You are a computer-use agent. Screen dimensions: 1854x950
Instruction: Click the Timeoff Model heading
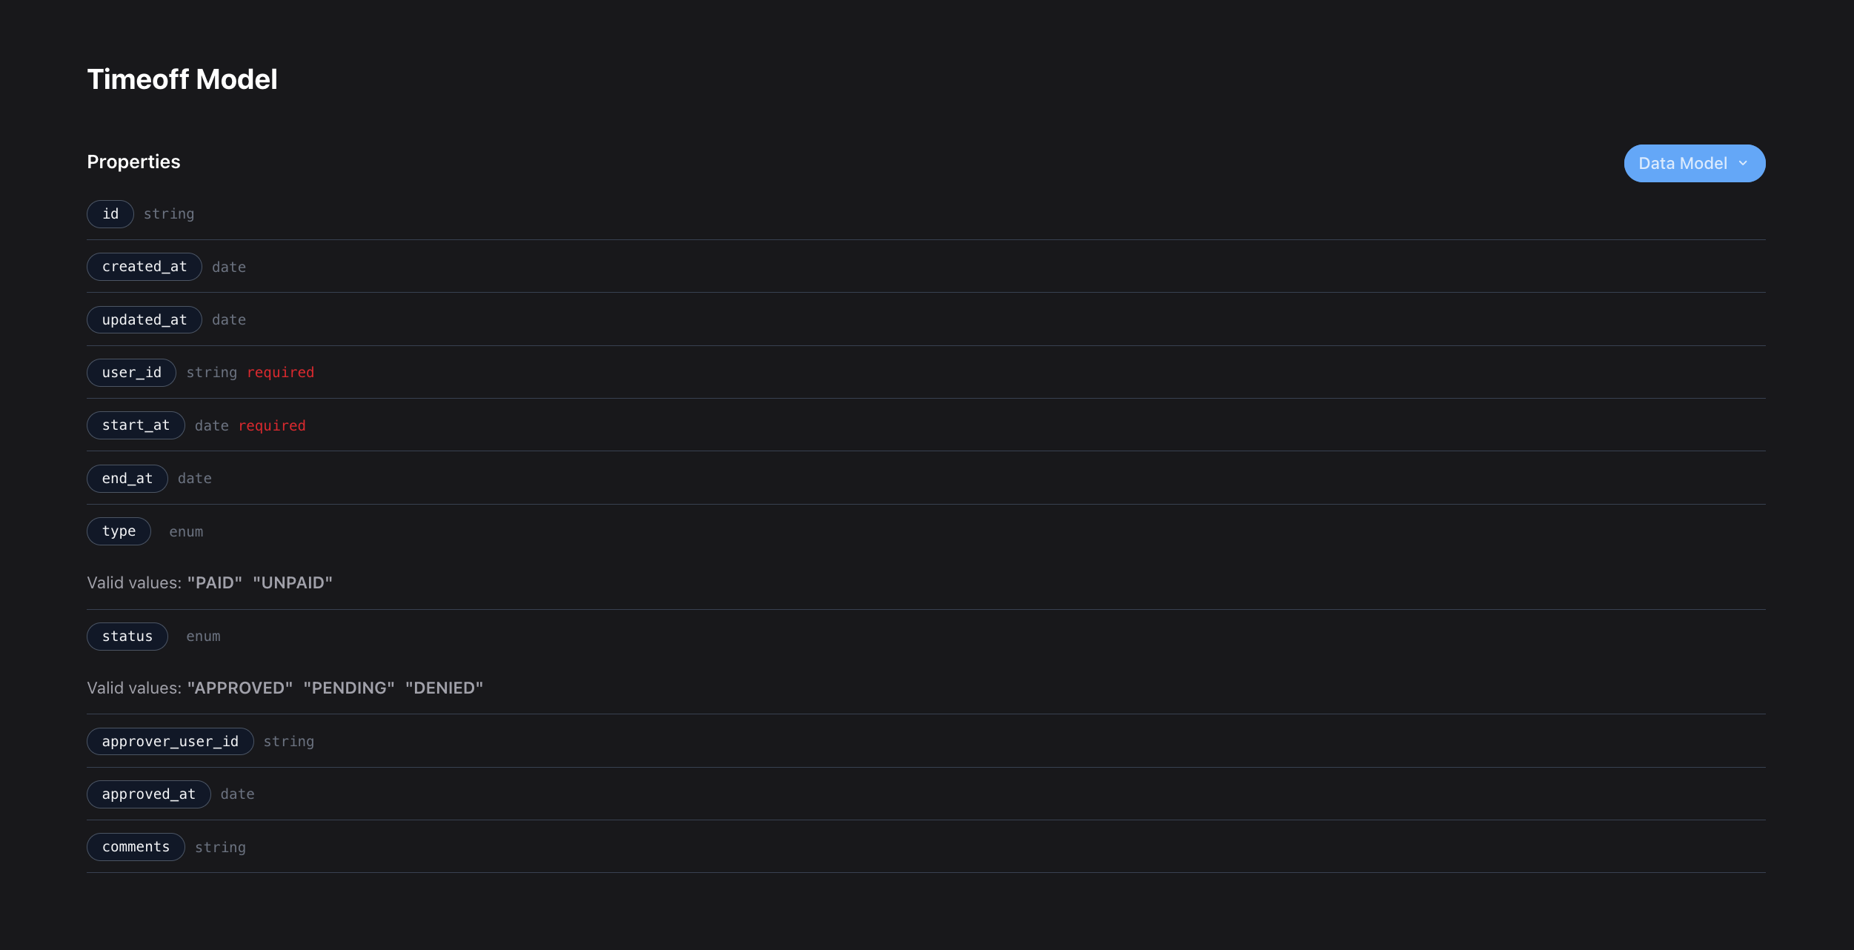pos(182,79)
